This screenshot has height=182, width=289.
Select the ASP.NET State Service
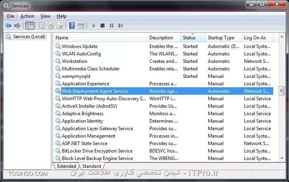point(163,143)
